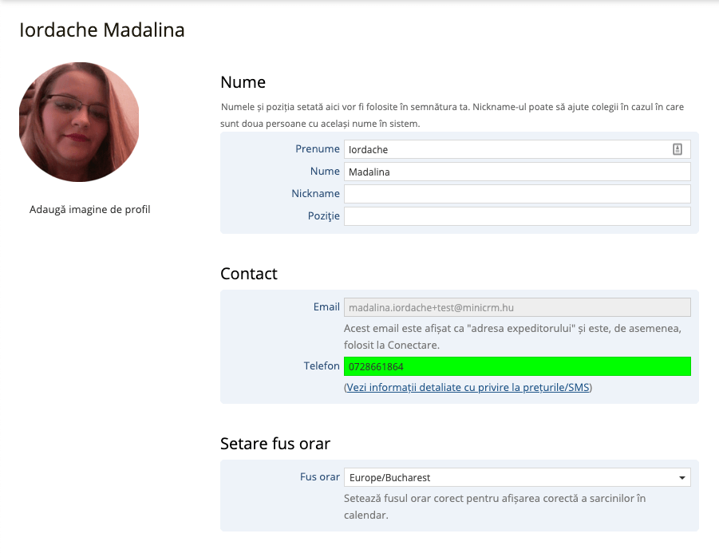The height and width of the screenshot is (557, 719).
Task: Click the Telefon label
Action: tap(322, 365)
